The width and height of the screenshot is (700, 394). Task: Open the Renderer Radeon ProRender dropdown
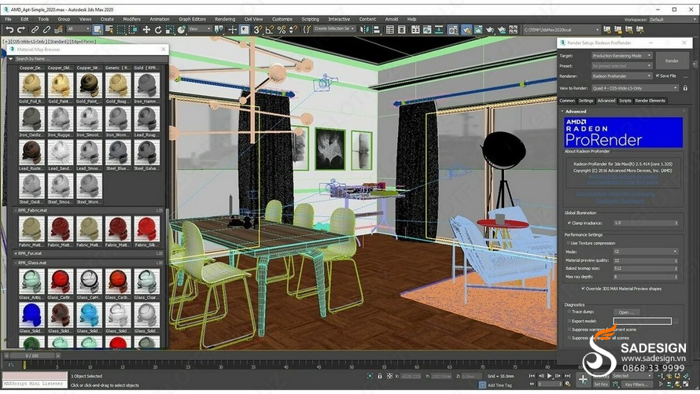(622, 76)
